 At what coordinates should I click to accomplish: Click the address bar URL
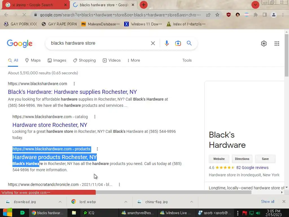(120, 15)
